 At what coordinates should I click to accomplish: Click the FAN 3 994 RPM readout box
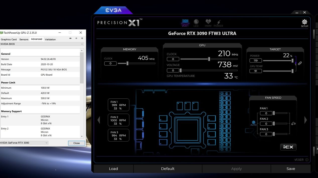click(118, 135)
